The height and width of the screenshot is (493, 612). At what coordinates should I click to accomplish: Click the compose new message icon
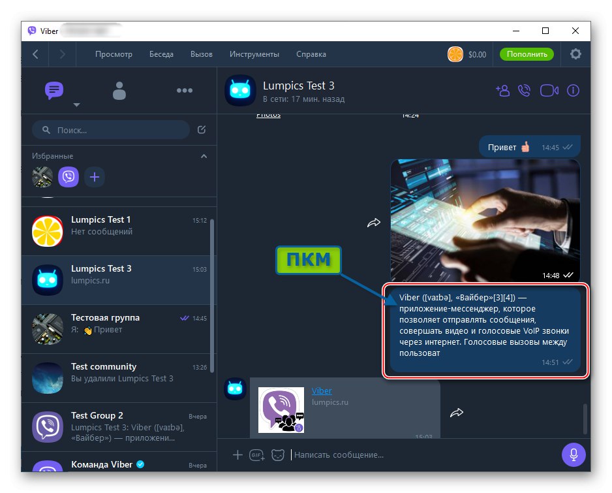pyautogui.click(x=202, y=130)
